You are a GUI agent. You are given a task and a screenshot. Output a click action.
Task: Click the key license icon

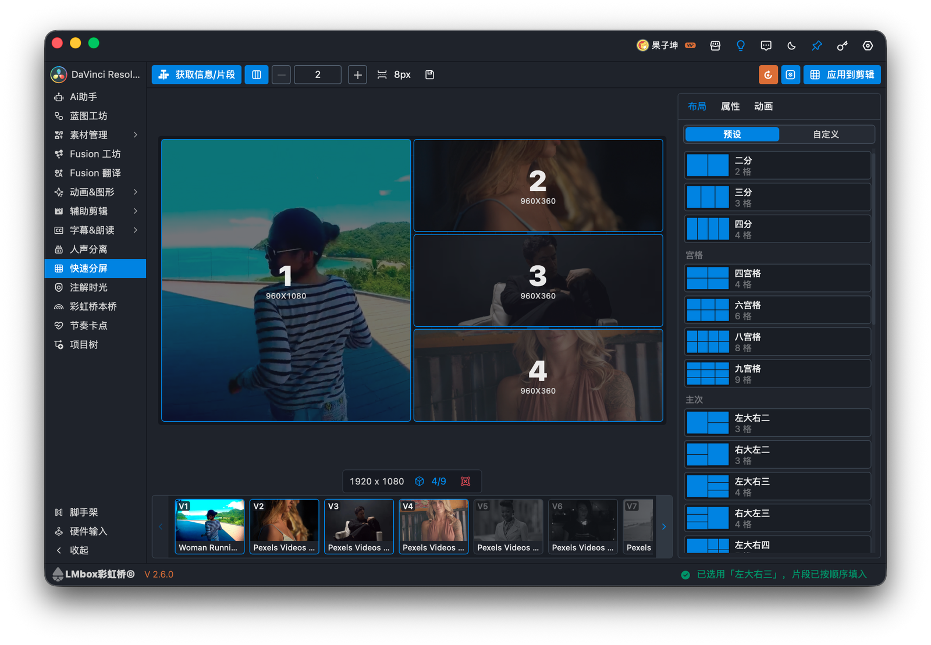coord(842,45)
